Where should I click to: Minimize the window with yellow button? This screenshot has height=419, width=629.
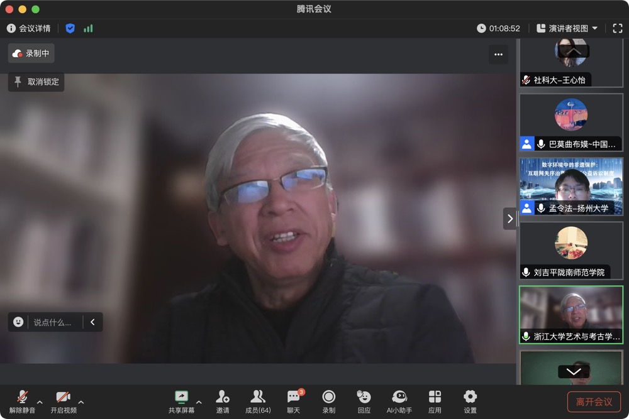[x=23, y=9]
